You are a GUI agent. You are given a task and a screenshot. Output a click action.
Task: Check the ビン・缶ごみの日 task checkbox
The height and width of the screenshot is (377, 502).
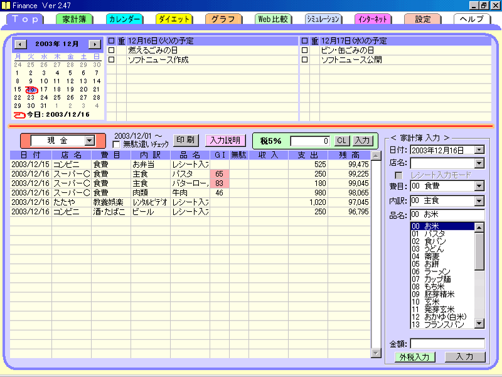coord(305,50)
